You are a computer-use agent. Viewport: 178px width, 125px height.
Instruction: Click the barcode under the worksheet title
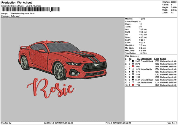(x=31, y=9)
